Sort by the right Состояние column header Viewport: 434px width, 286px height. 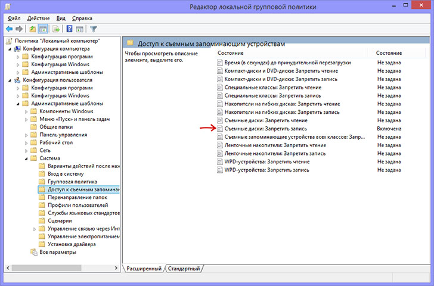tap(389, 54)
